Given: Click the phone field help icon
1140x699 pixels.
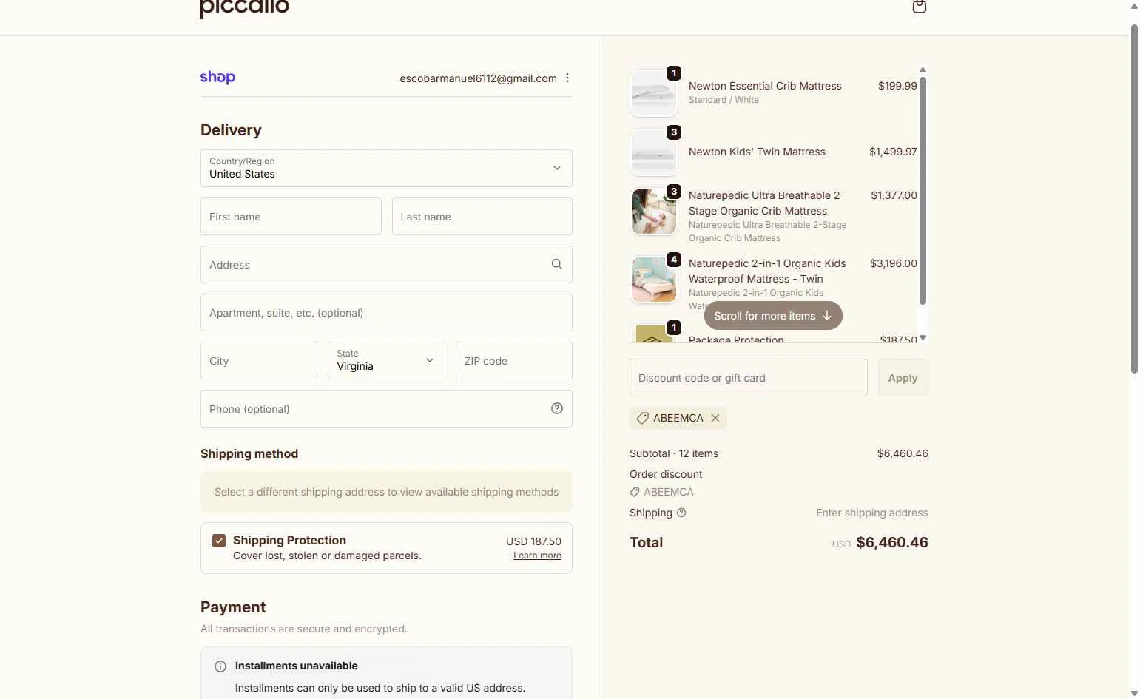Looking at the screenshot, I should pyautogui.click(x=557, y=408).
